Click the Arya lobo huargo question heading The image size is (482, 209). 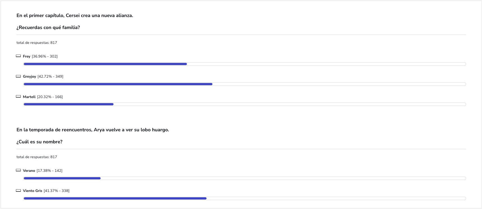point(93,130)
